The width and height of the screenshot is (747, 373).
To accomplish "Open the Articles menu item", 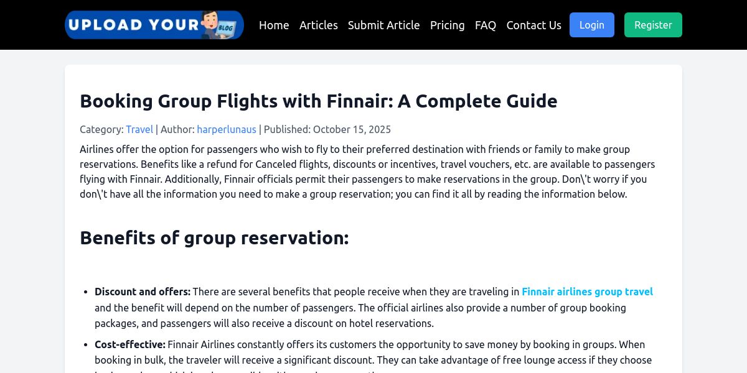I will [318, 25].
